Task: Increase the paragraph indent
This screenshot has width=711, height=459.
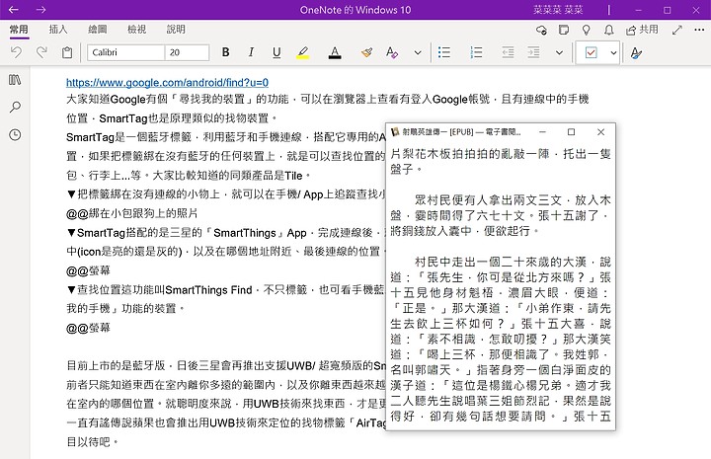Action: point(533,52)
